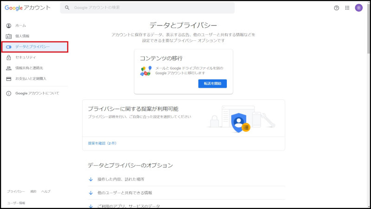Click the セキュリティ lock icon
Viewport: 371px width, 209px height.
point(9,58)
